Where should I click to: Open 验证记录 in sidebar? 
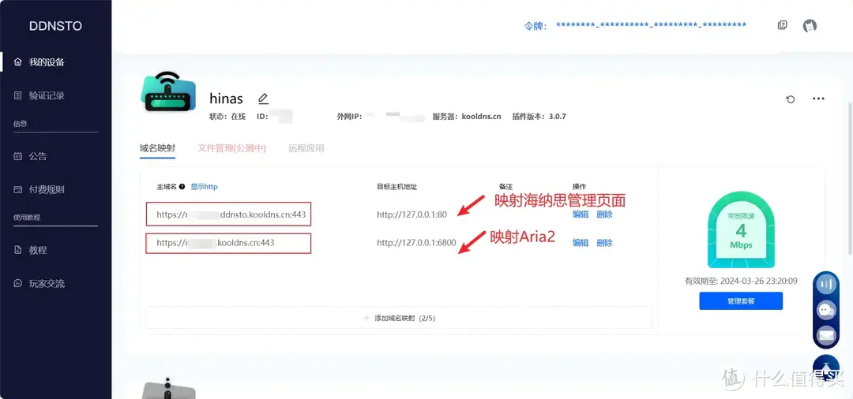pyautogui.click(x=39, y=95)
